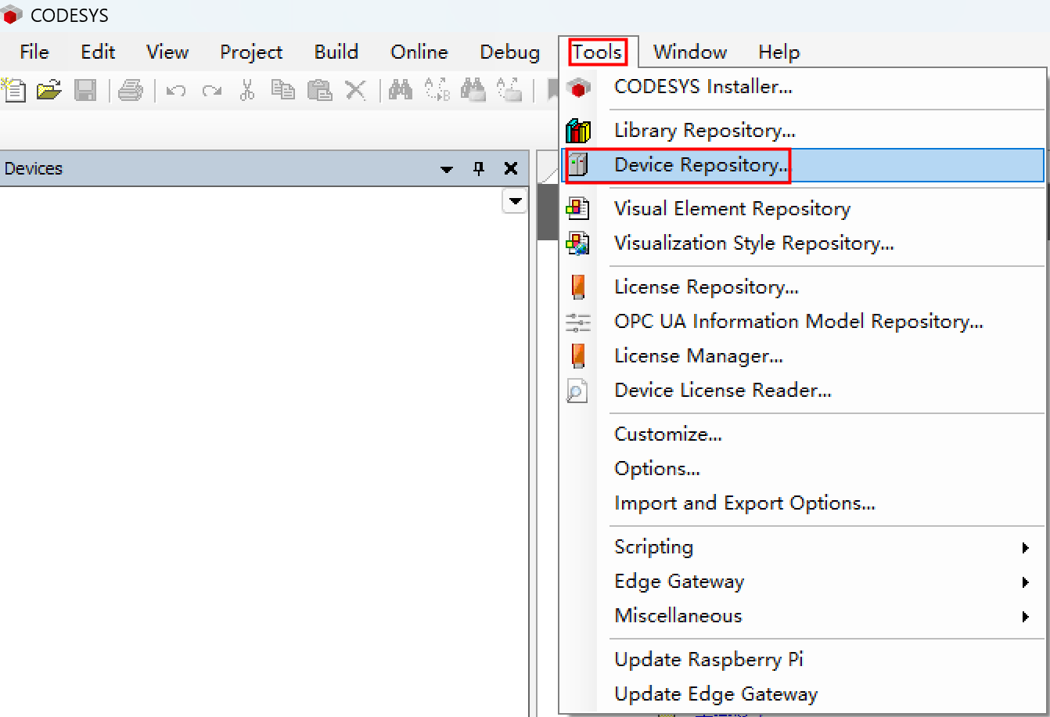Open Device Repository from Tools menu
Screen dimensions: 1050x717
701,165
